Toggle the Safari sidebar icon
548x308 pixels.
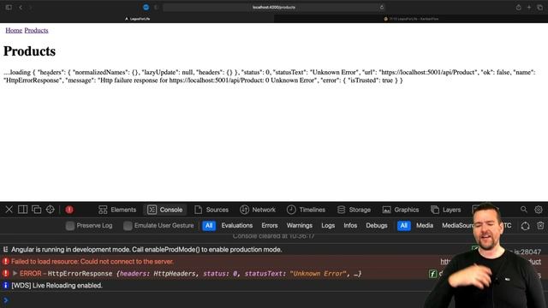9,8
